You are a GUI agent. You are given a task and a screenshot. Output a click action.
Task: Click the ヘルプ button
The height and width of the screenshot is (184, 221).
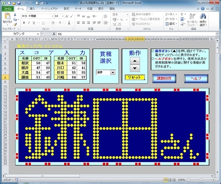196,79
